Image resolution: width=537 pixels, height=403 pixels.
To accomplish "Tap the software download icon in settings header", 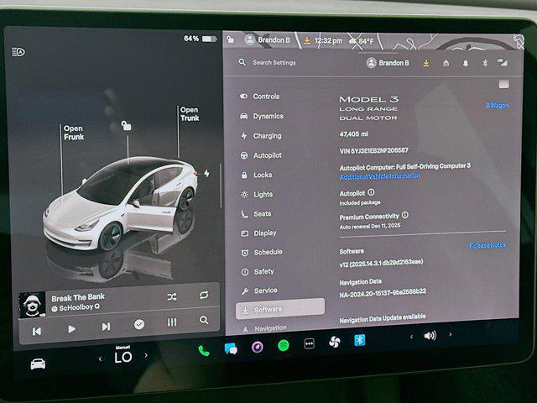I will [x=426, y=63].
